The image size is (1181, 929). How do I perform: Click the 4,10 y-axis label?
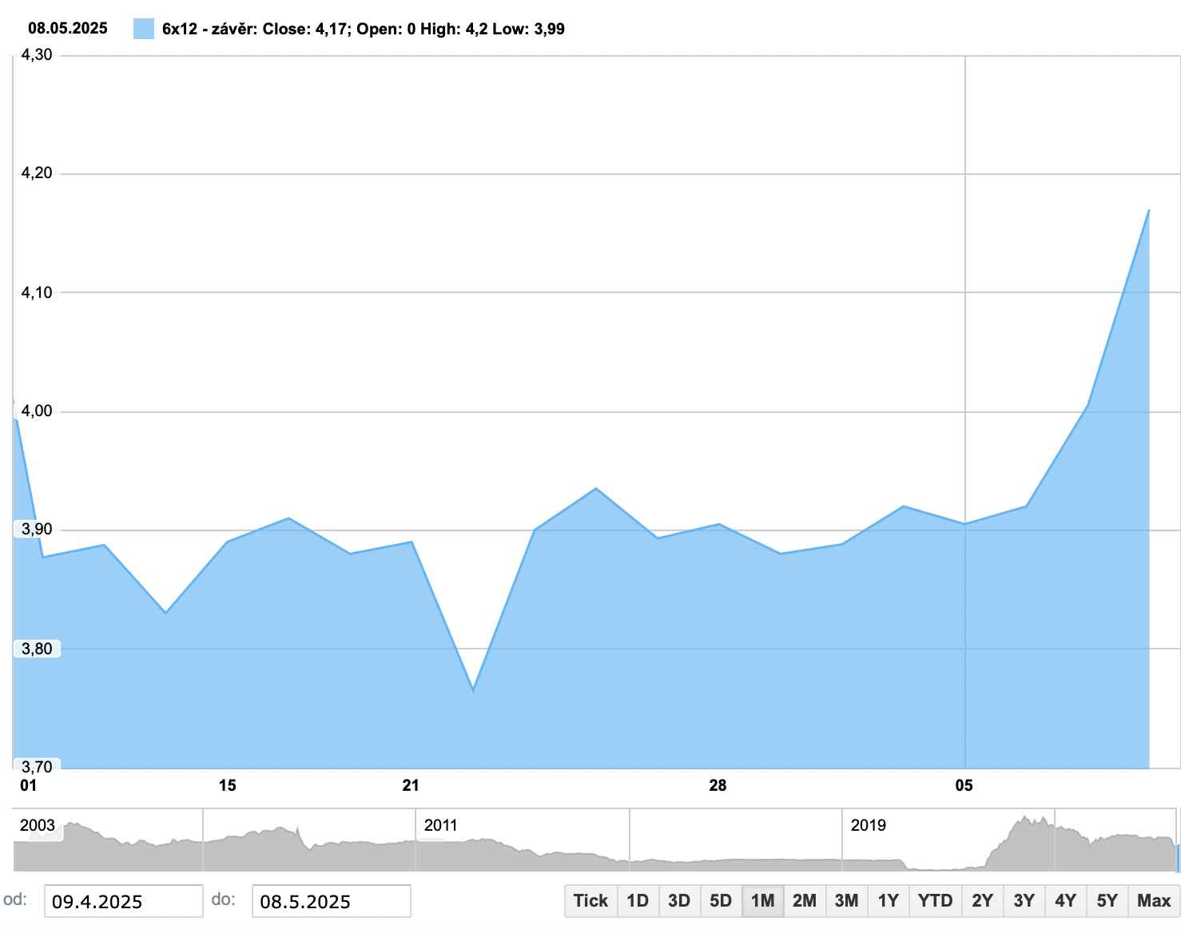[x=37, y=292]
